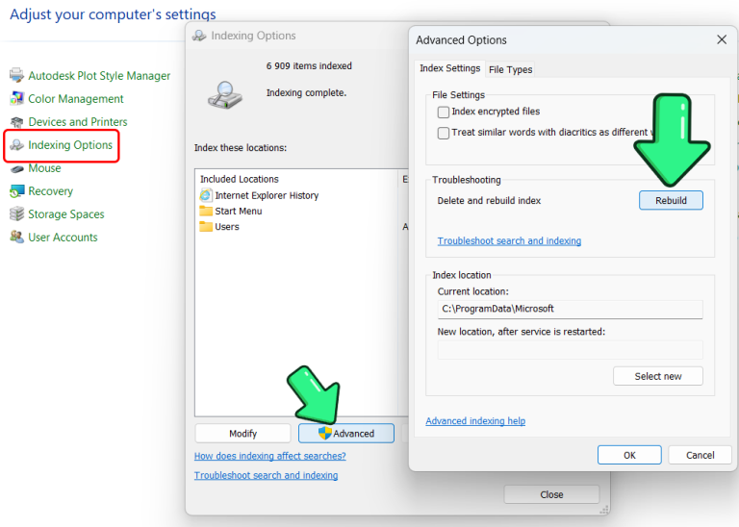739x527 pixels.
Task: Open Troubleshoot search and indexing link in Advanced Options
Action: [509, 241]
